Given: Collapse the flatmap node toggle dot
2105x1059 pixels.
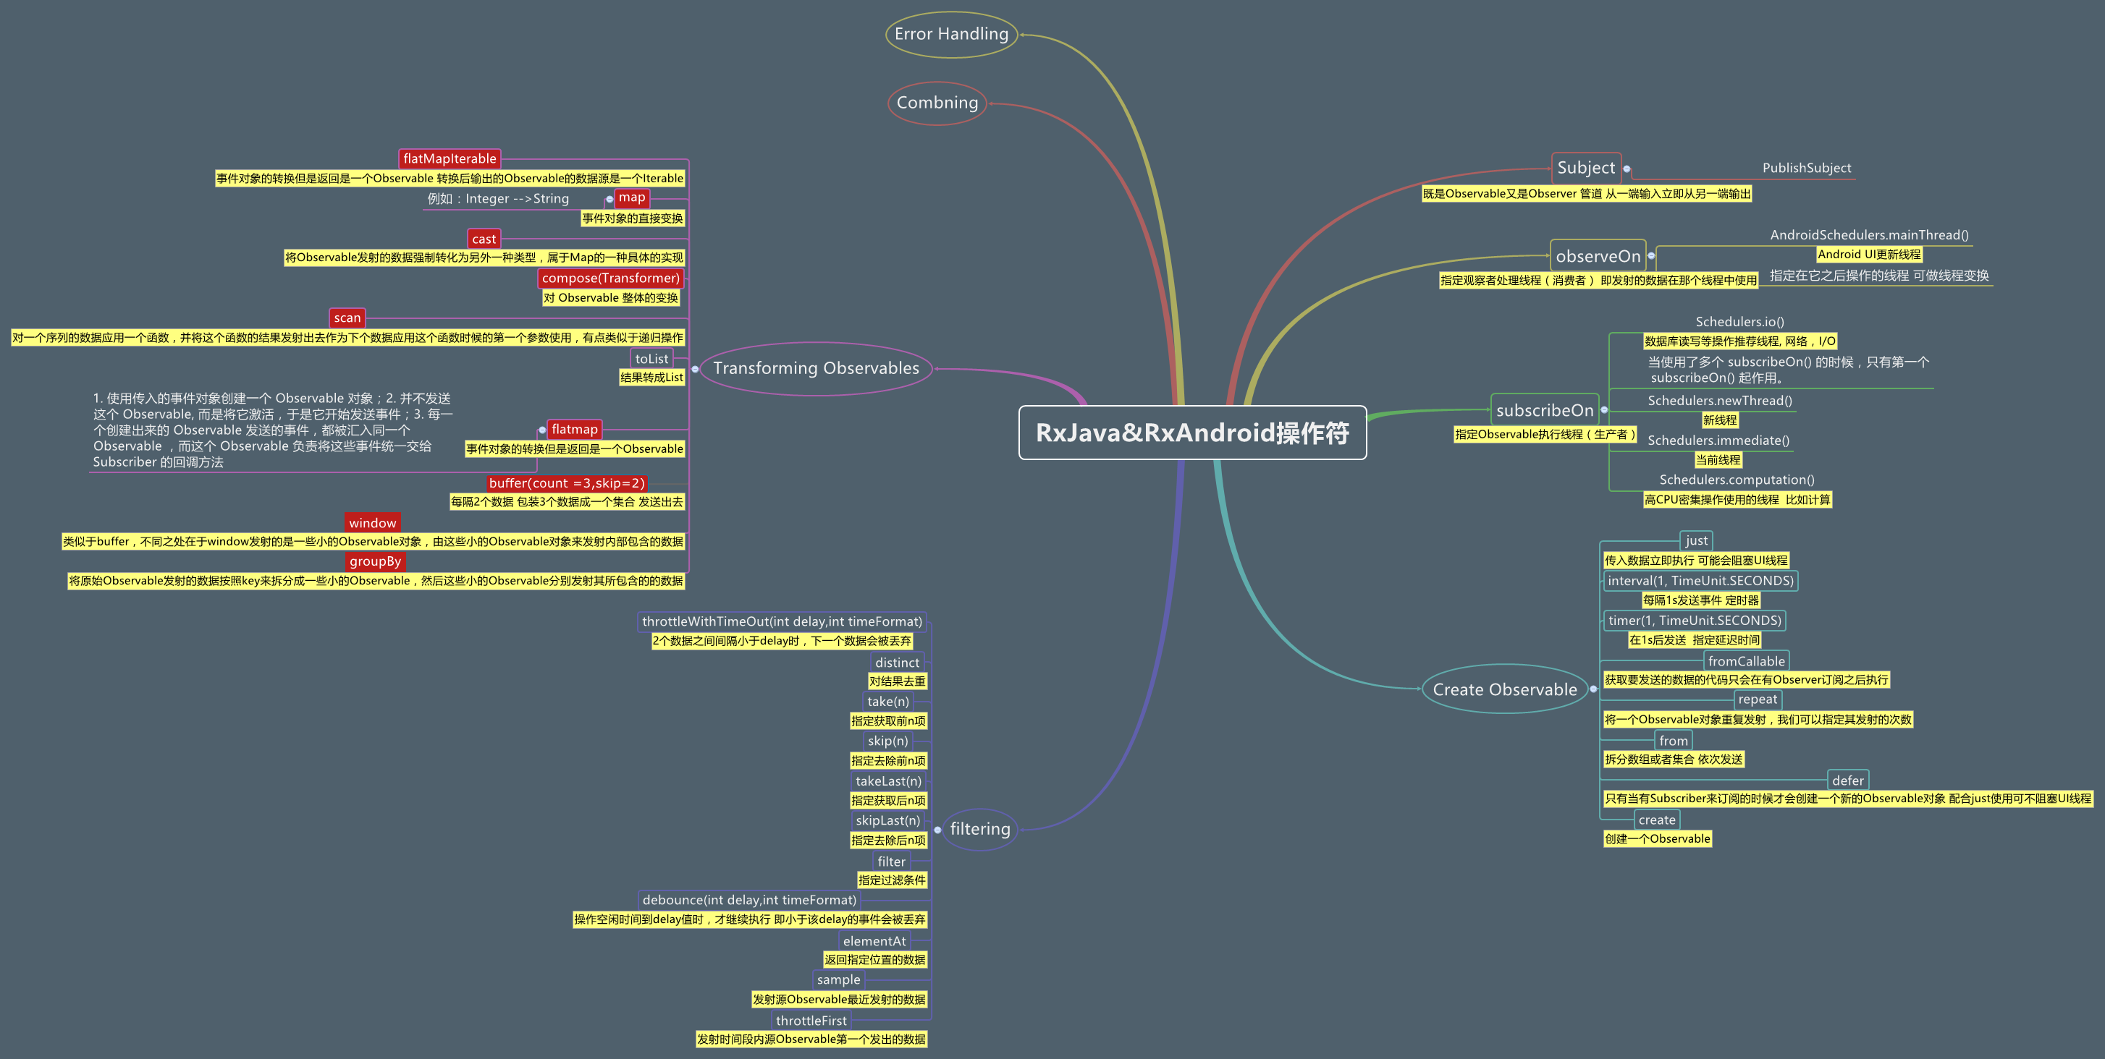Looking at the screenshot, I should 543,430.
